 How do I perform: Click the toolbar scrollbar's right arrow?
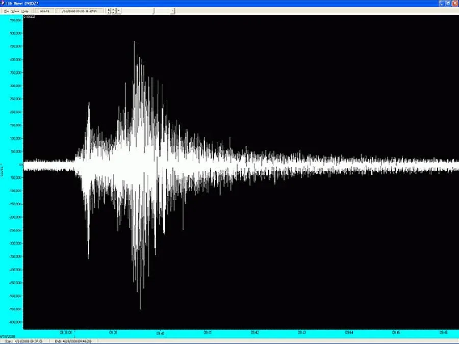[172, 11]
